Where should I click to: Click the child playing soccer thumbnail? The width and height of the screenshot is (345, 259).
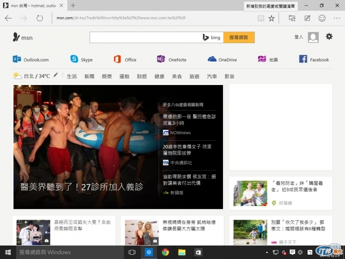(x=250, y=232)
